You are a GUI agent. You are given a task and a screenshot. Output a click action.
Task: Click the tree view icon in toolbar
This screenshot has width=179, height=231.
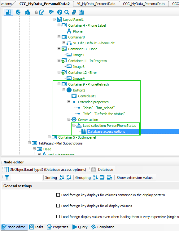click(8, 12)
